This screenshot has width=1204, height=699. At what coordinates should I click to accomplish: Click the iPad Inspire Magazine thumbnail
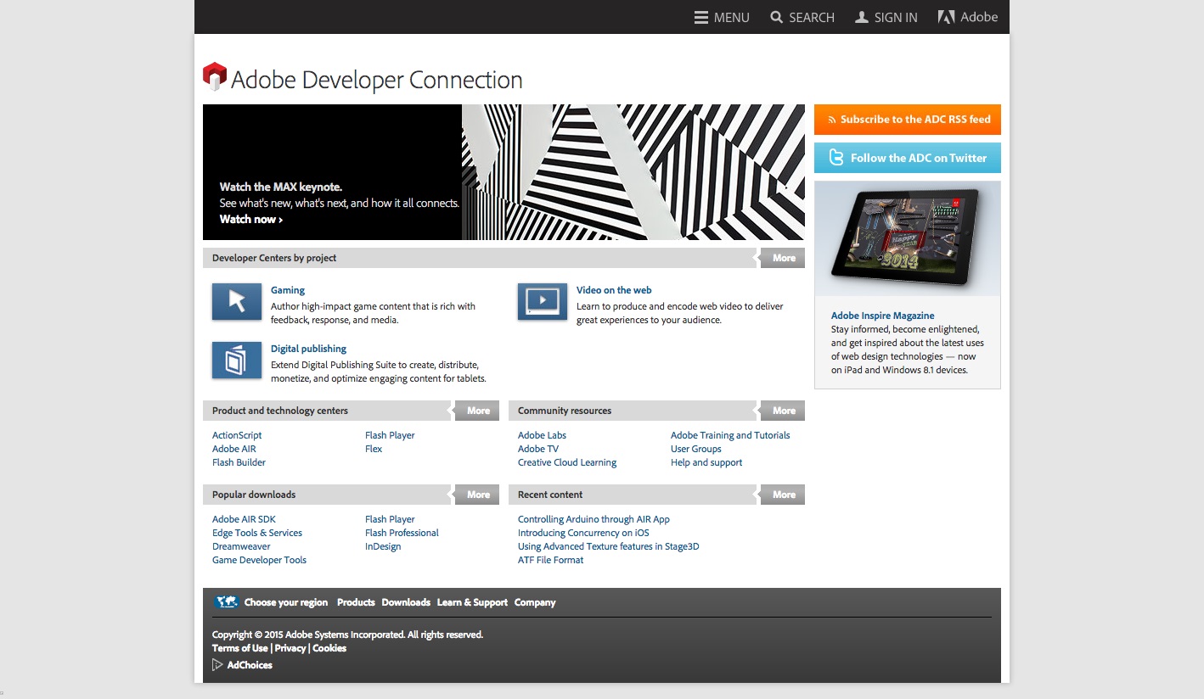[x=908, y=238]
